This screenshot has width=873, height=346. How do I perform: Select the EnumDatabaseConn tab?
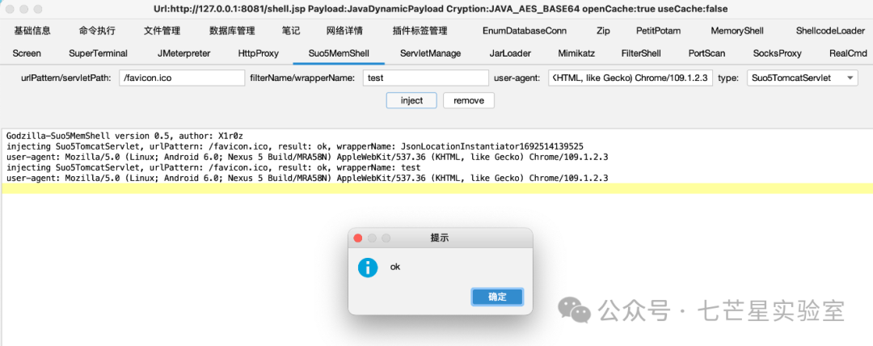tap(525, 31)
